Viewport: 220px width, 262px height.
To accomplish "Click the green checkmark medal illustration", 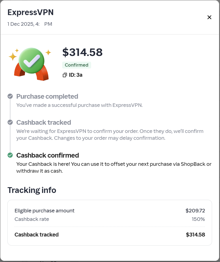I will click(31, 60).
